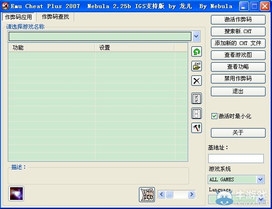Click the 查看游戏图 button
Image resolution: width=272 pixels, height=209 pixels.
coord(238,55)
